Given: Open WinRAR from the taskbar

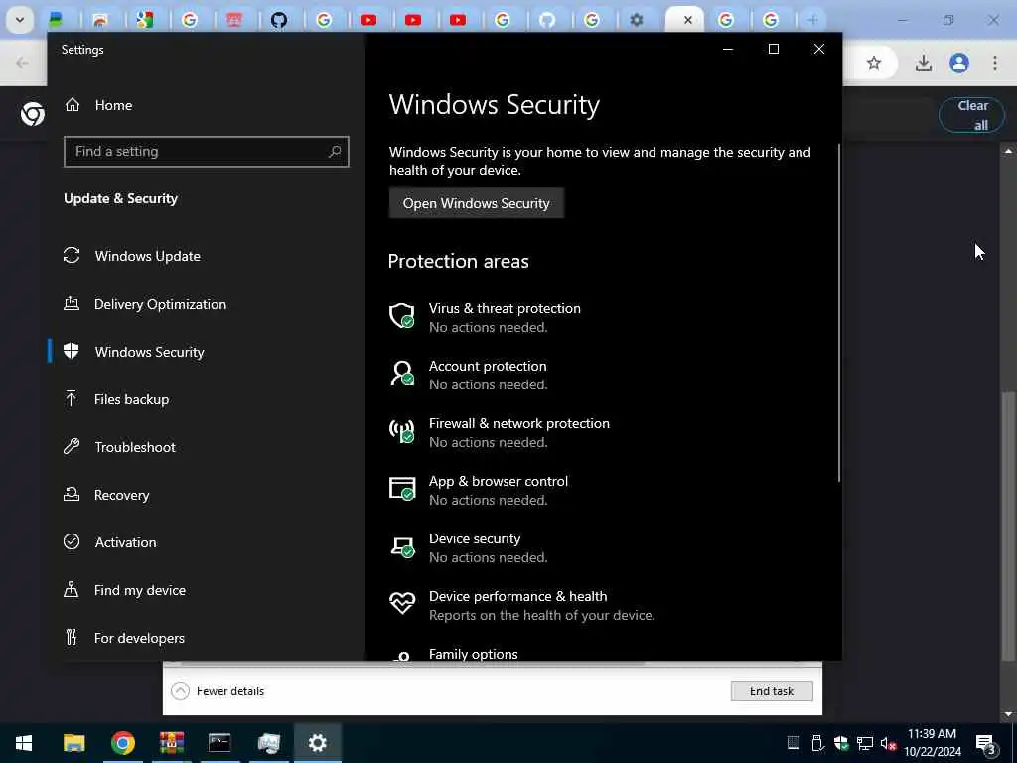Looking at the screenshot, I should 171,743.
